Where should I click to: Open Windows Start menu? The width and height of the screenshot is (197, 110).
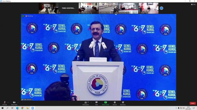pos(2,108)
